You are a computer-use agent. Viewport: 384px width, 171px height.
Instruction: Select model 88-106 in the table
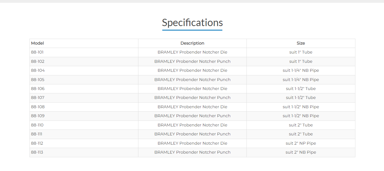pos(38,89)
